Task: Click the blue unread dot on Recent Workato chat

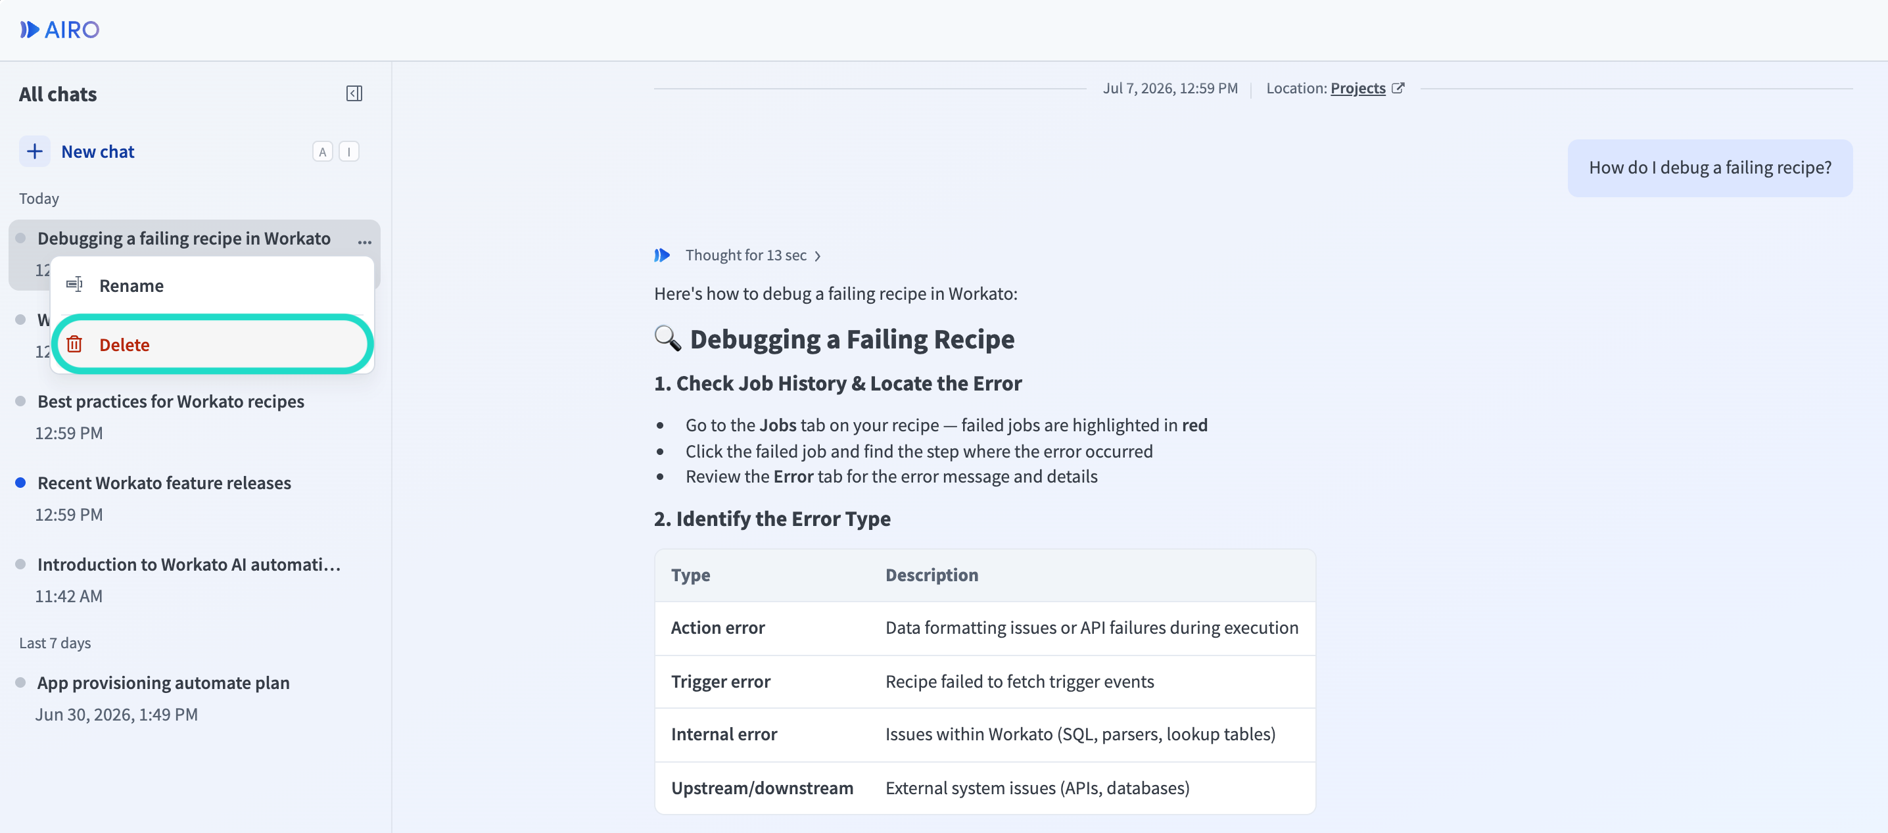Action: pyautogui.click(x=20, y=483)
